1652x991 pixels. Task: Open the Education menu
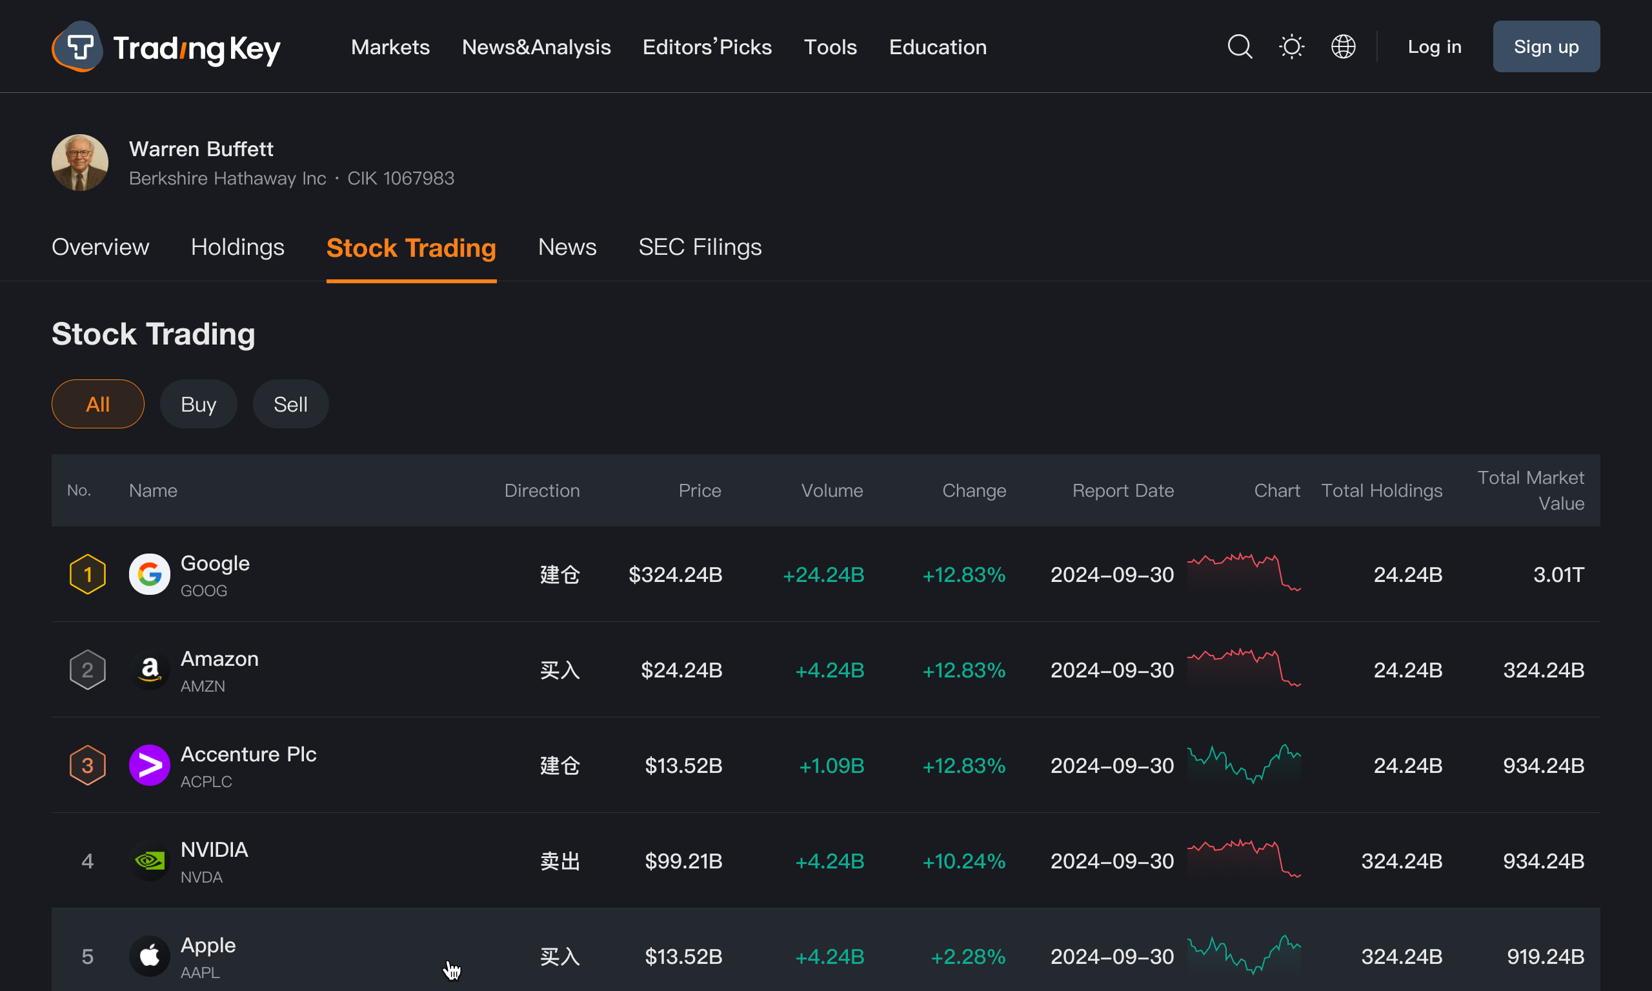click(938, 46)
